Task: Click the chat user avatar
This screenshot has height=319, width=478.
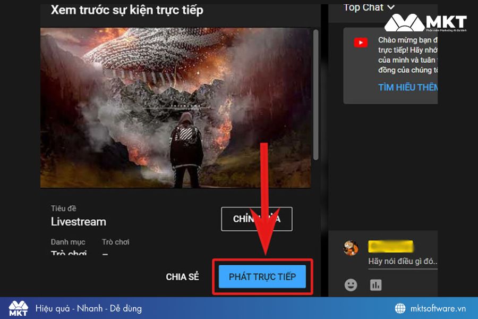Action: pos(351,248)
